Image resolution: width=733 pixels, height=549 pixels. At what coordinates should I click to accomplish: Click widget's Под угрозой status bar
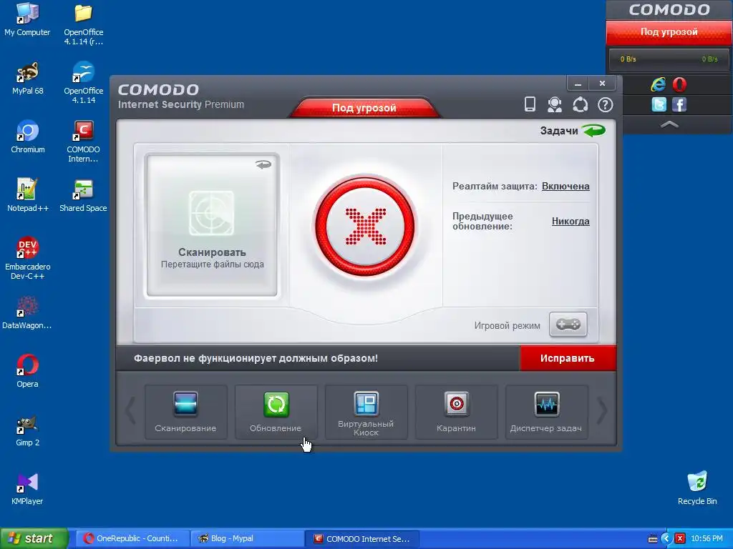669,31
